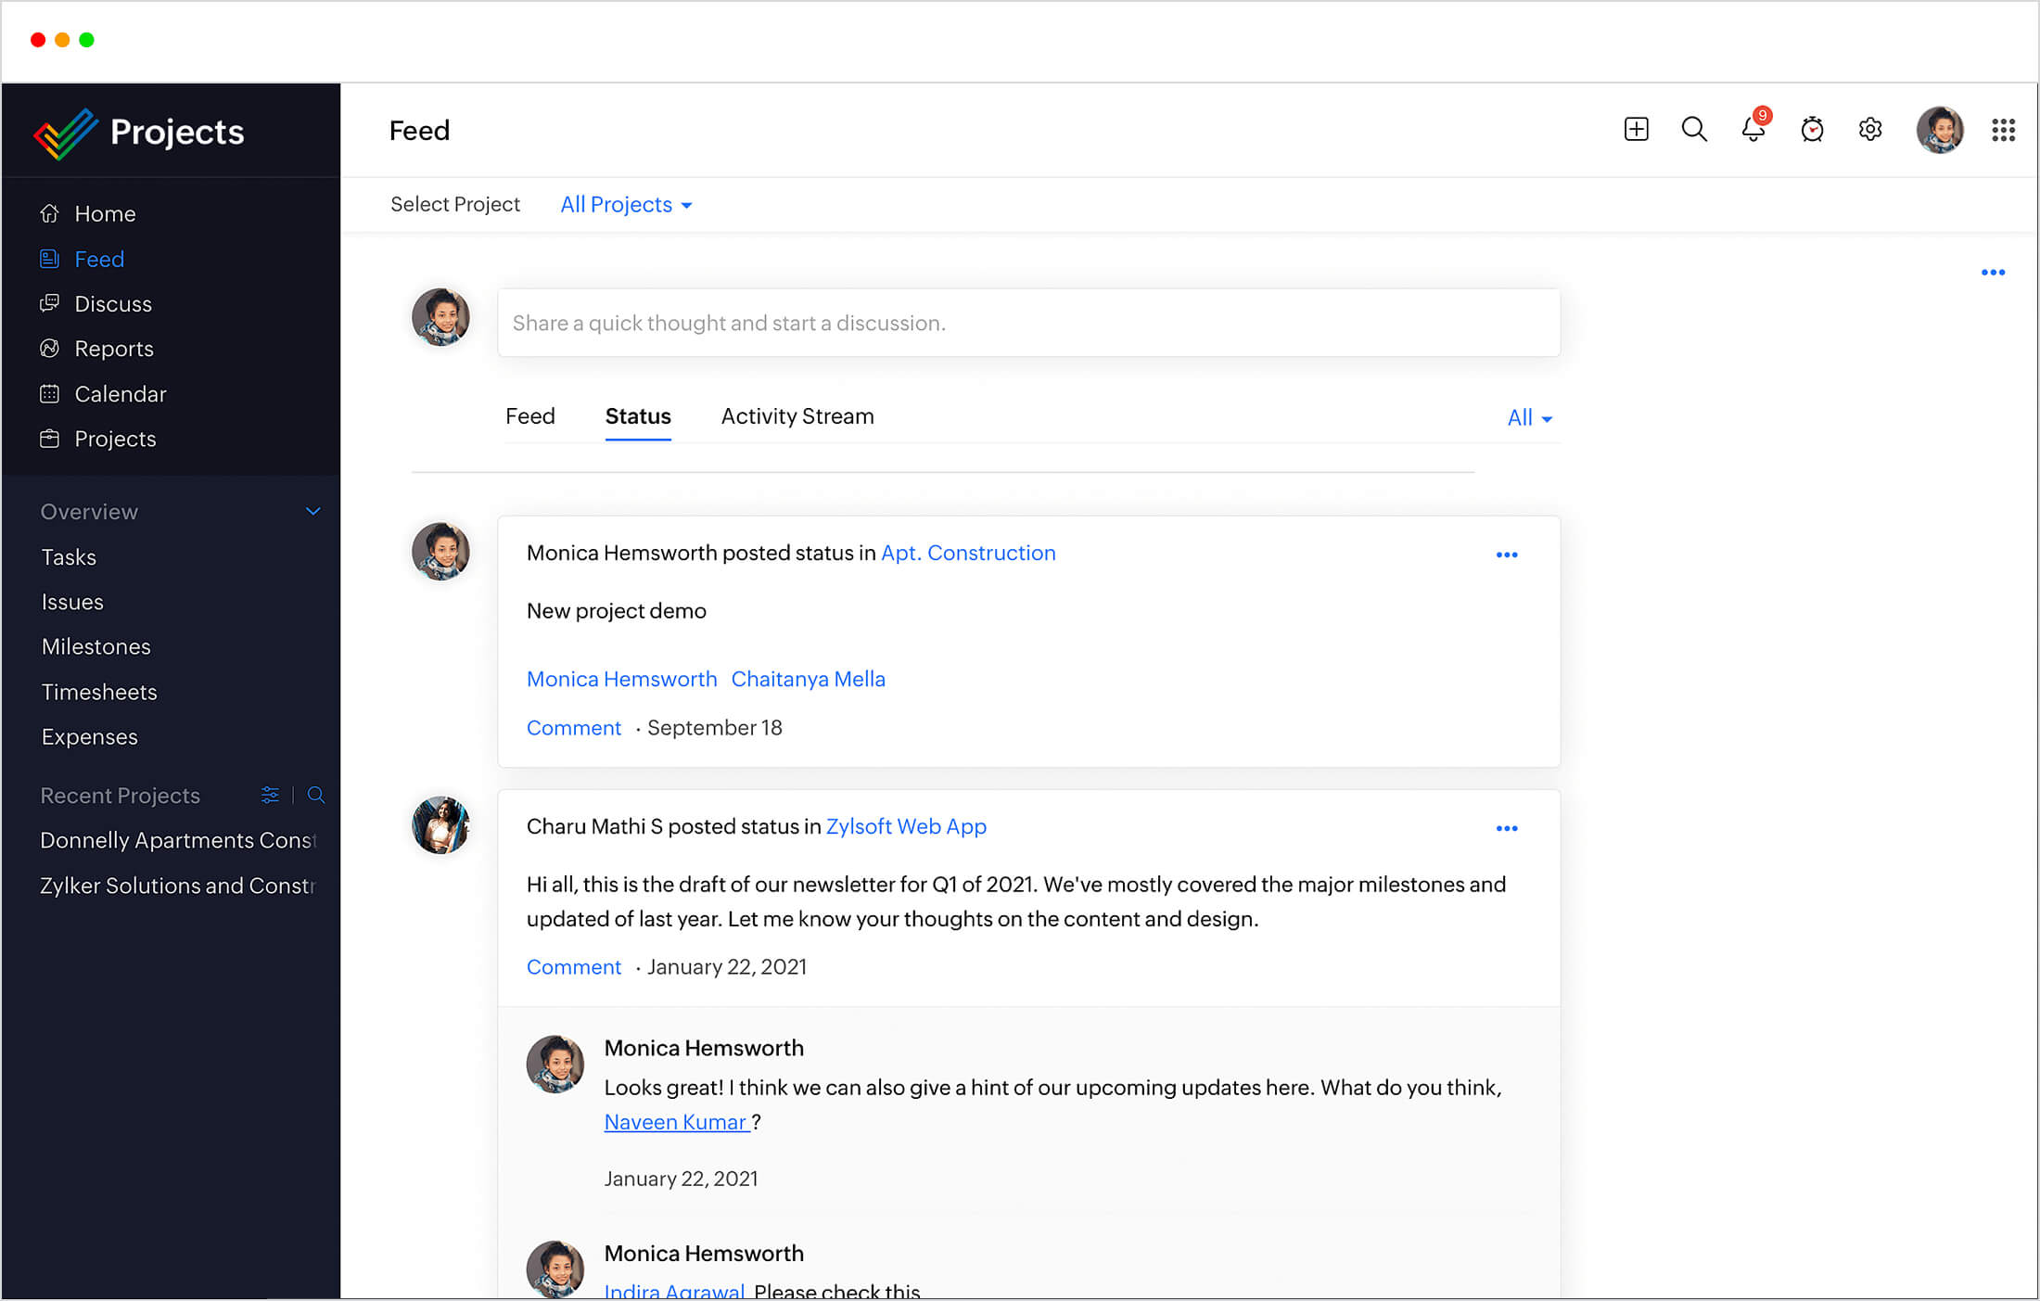Click the Feed sidebar icon

point(51,259)
